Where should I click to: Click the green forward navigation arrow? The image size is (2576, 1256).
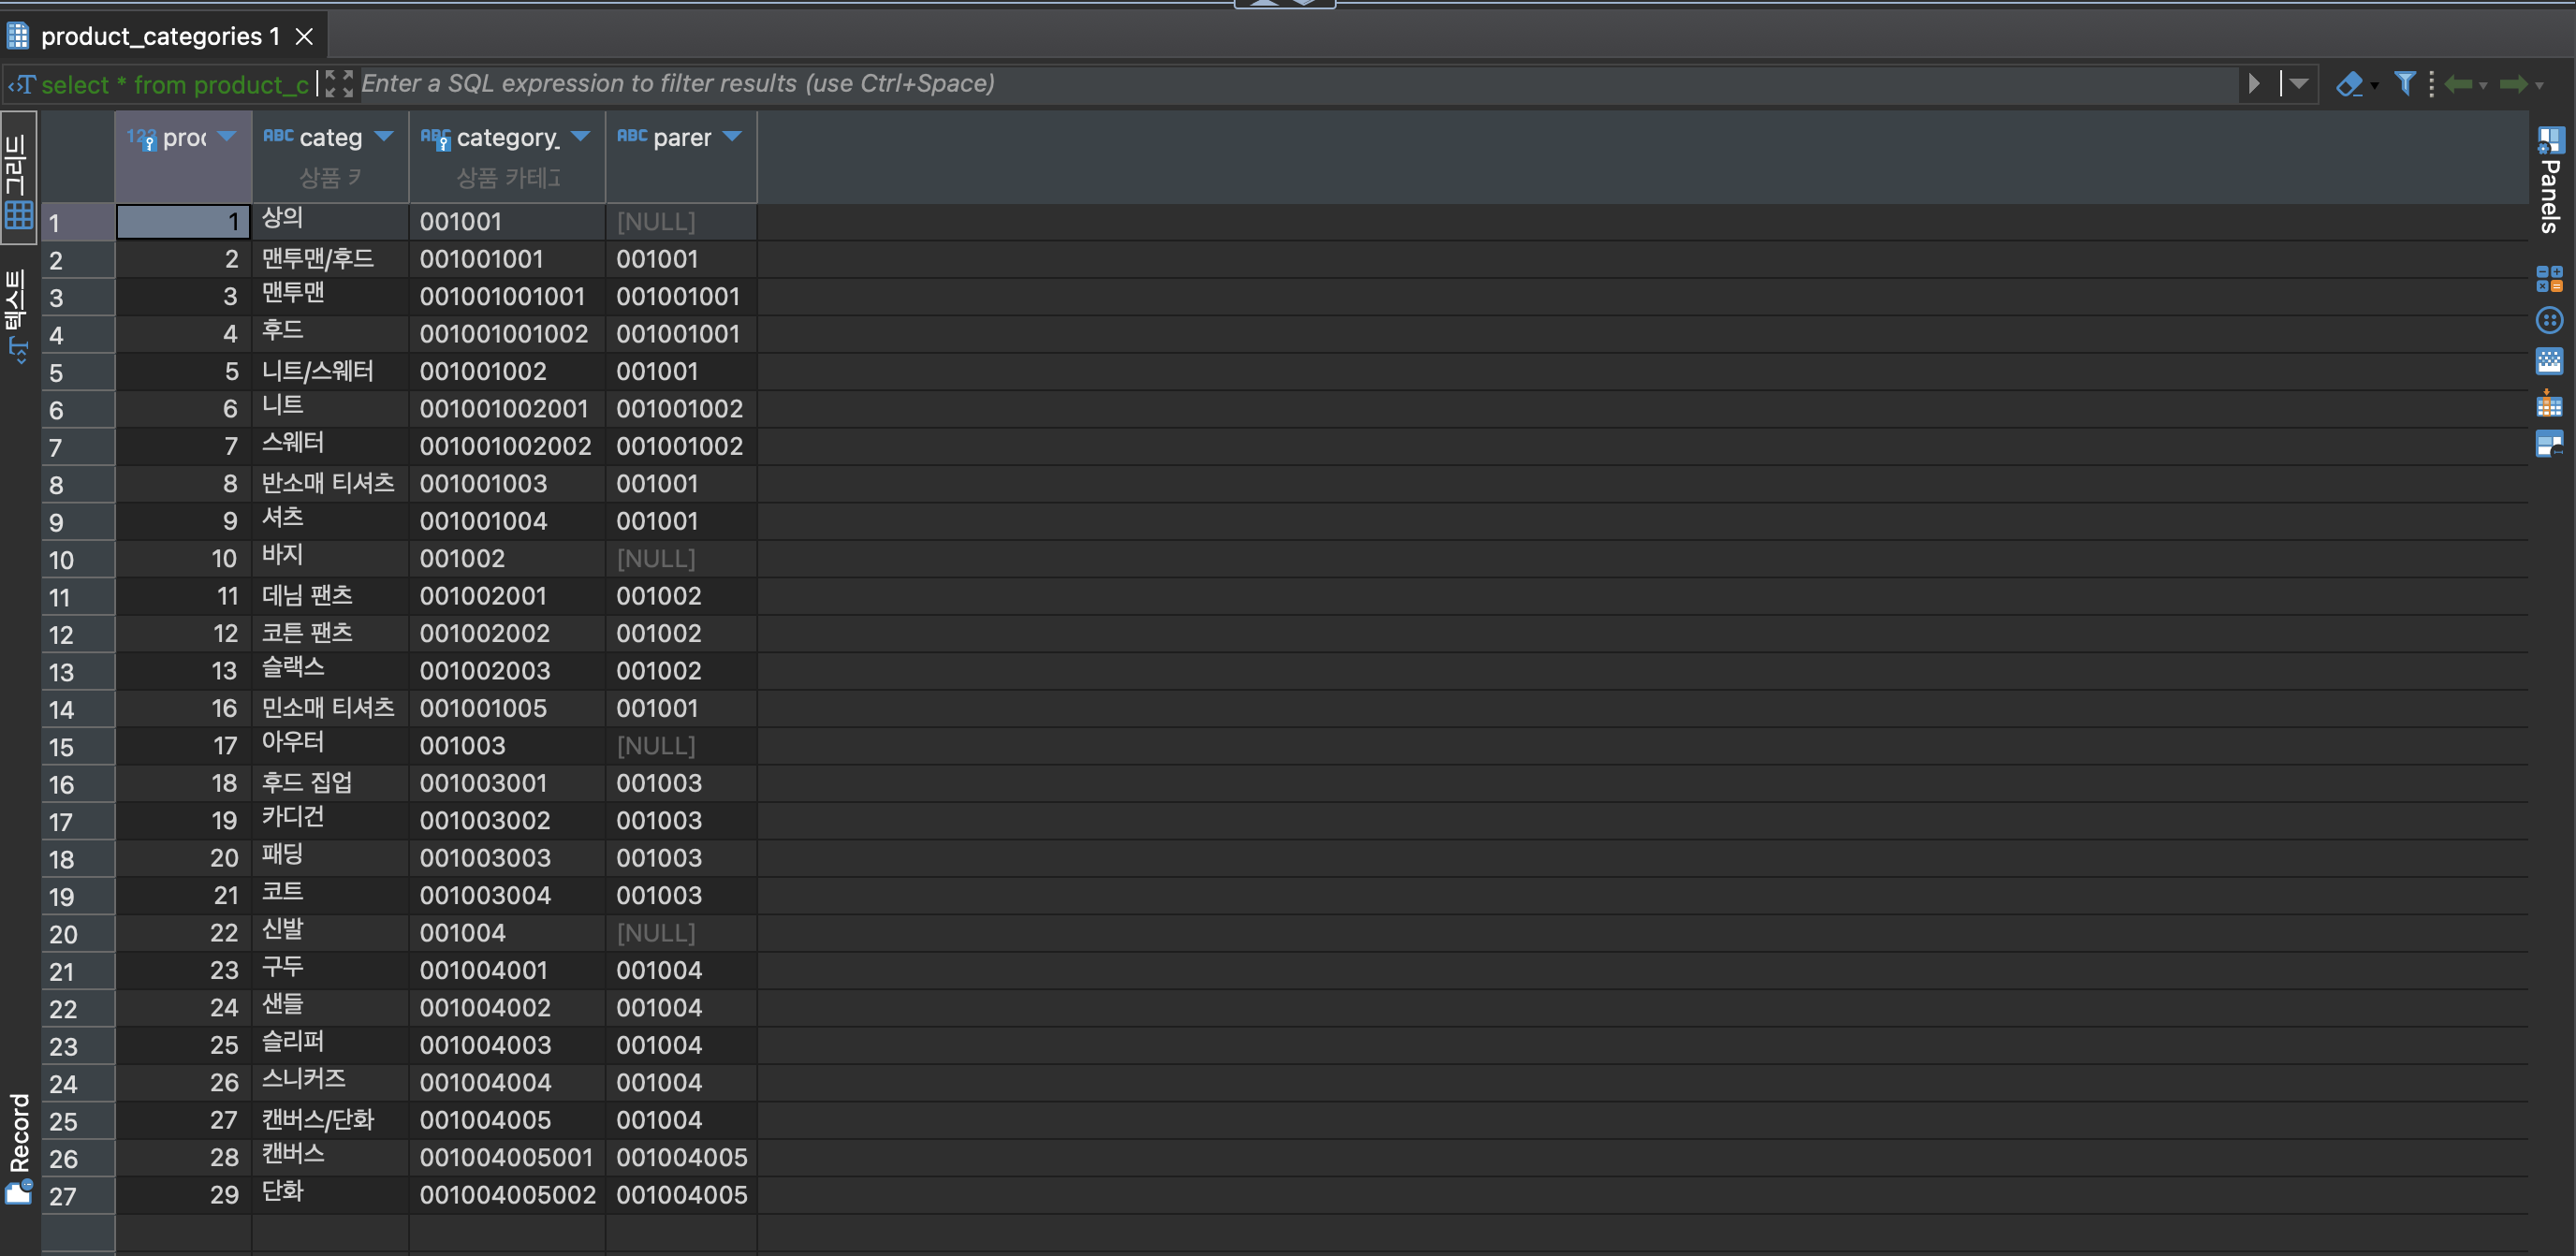click(2513, 84)
